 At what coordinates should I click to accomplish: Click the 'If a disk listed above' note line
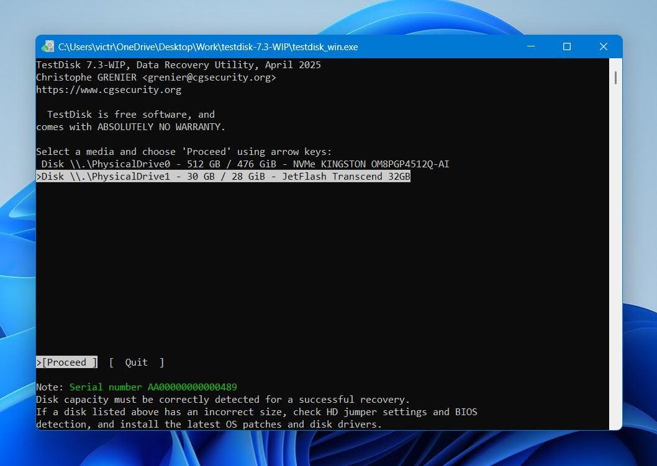pyautogui.click(x=256, y=412)
